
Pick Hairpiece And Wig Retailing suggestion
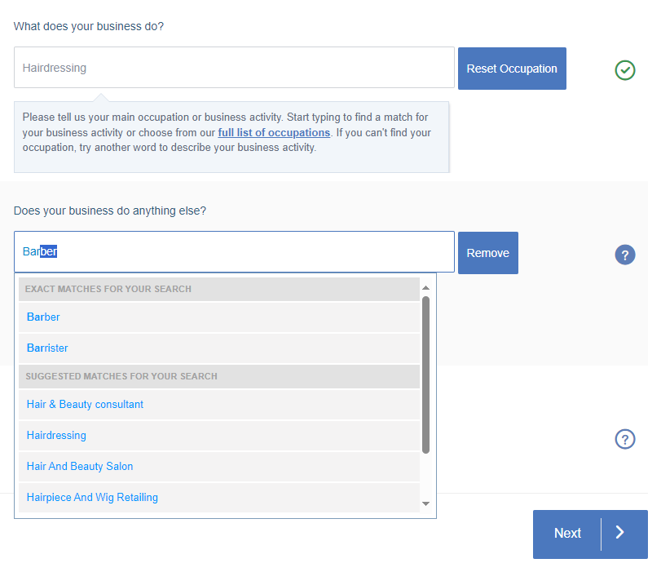click(219, 497)
